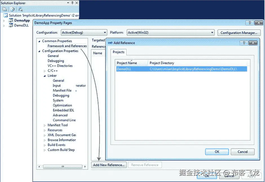The height and width of the screenshot is (182, 265).
Task: Click help button in DemoApp Property Pages
Action: pyautogui.click(x=250, y=23)
